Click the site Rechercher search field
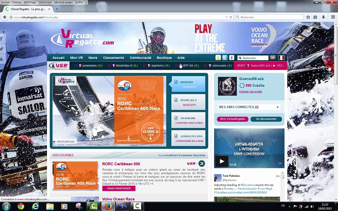 tap(253, 58)
